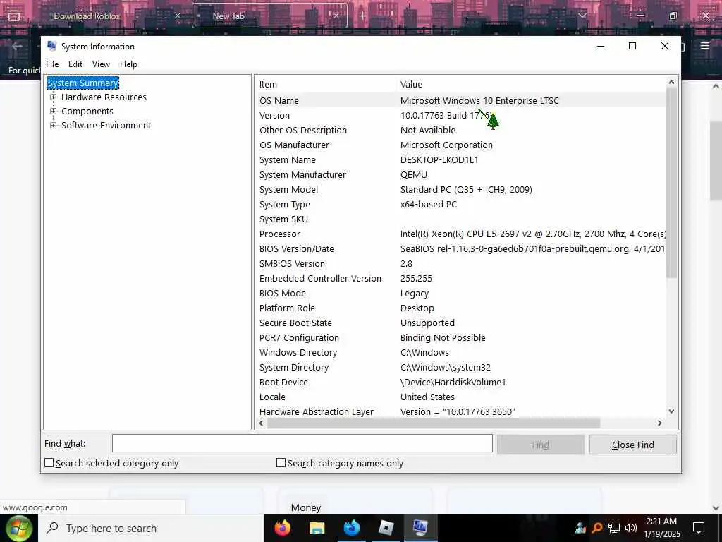This screenshot has height=542, width=722.
Task: Click the Value column header
Action: [x=530, y=85]
